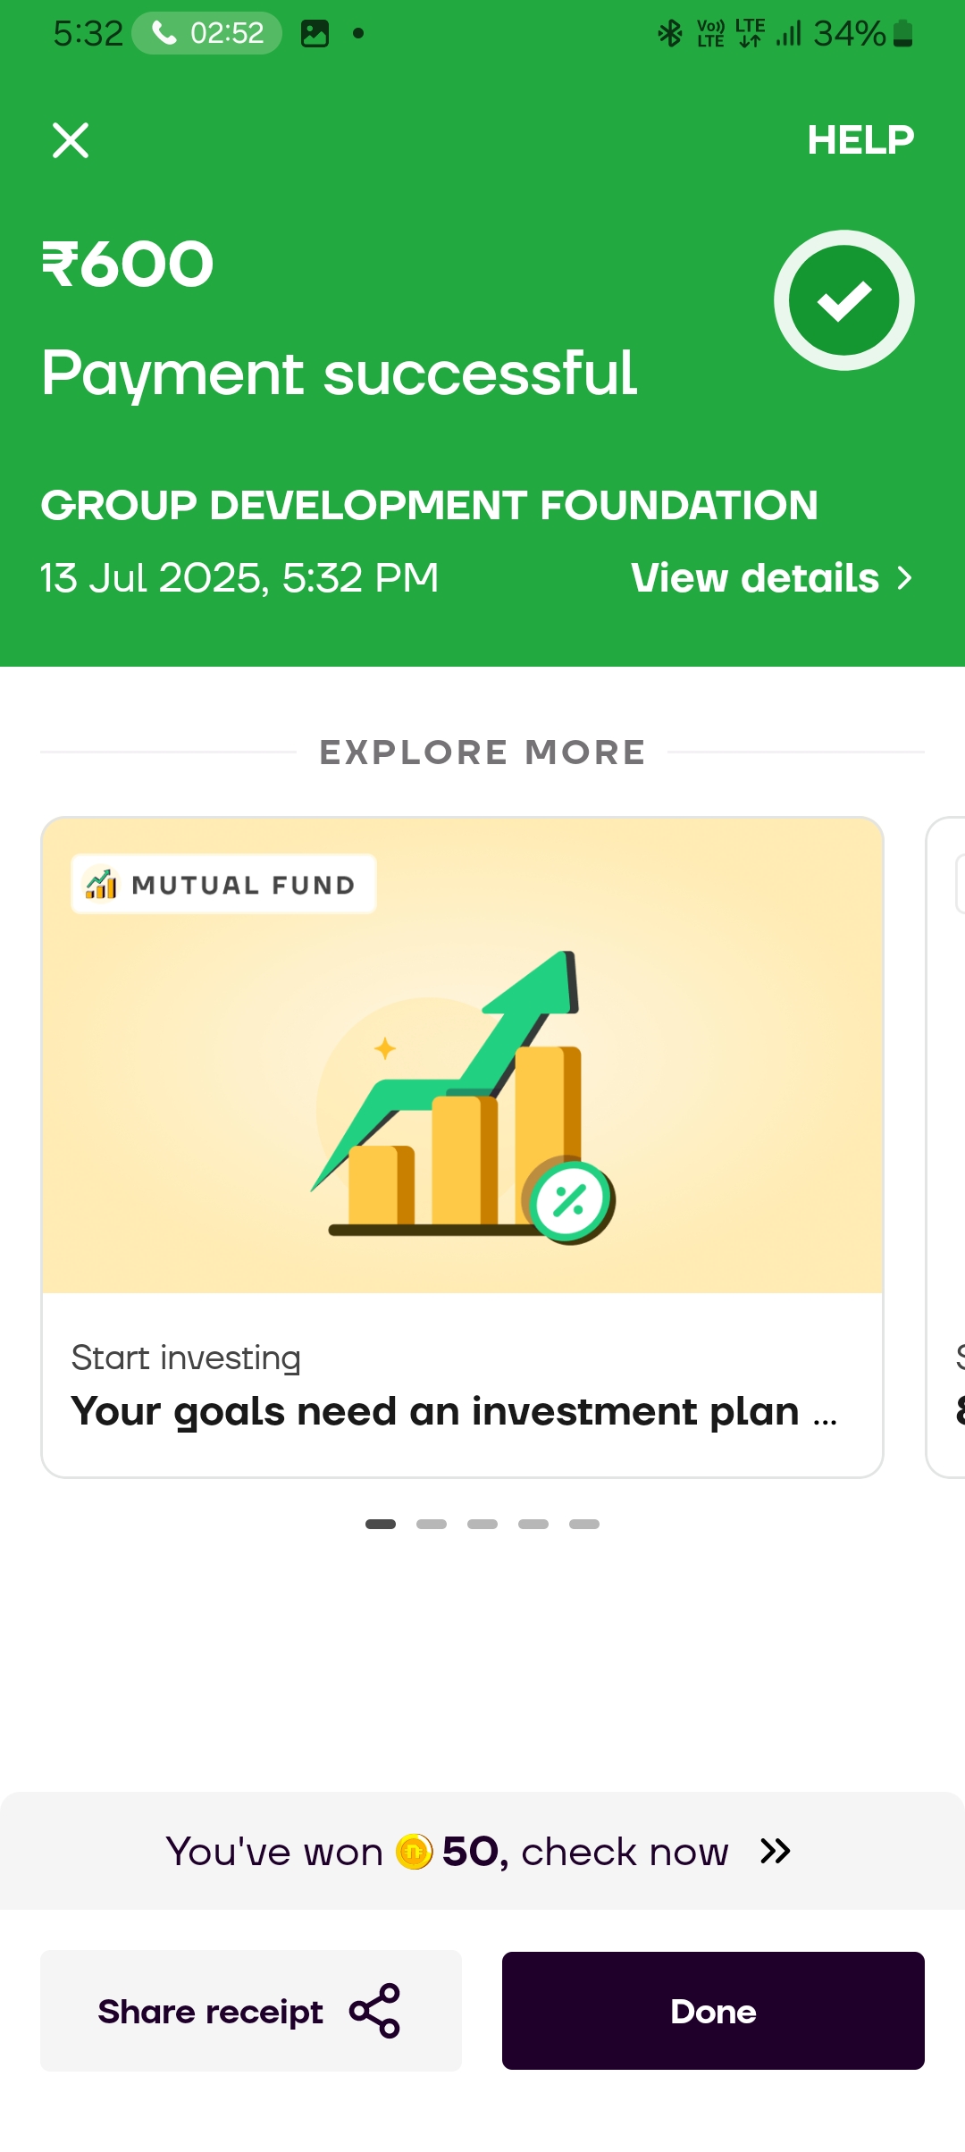Tap the Mutual Fund chart badge icon
Viewport: 965px width, 2152px height.
101,884
